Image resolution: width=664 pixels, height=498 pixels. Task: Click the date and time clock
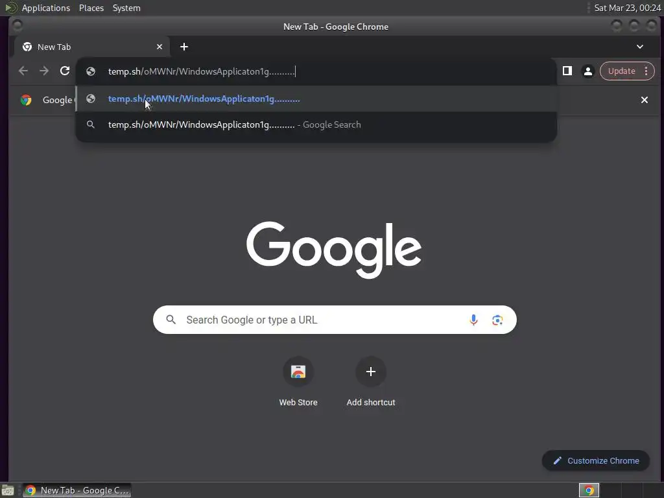pos(627,8)
